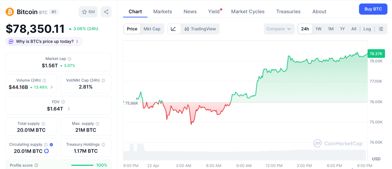
Task: Click the Market cap info icon
Action: pos(69,59)
